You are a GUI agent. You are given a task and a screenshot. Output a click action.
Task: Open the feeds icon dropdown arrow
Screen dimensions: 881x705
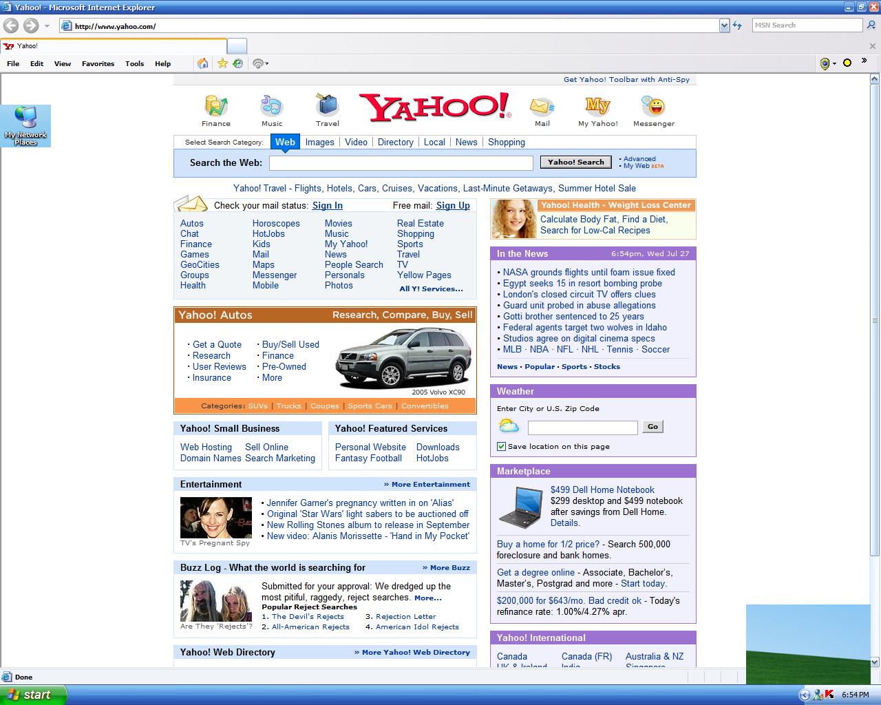coord(267,64)
